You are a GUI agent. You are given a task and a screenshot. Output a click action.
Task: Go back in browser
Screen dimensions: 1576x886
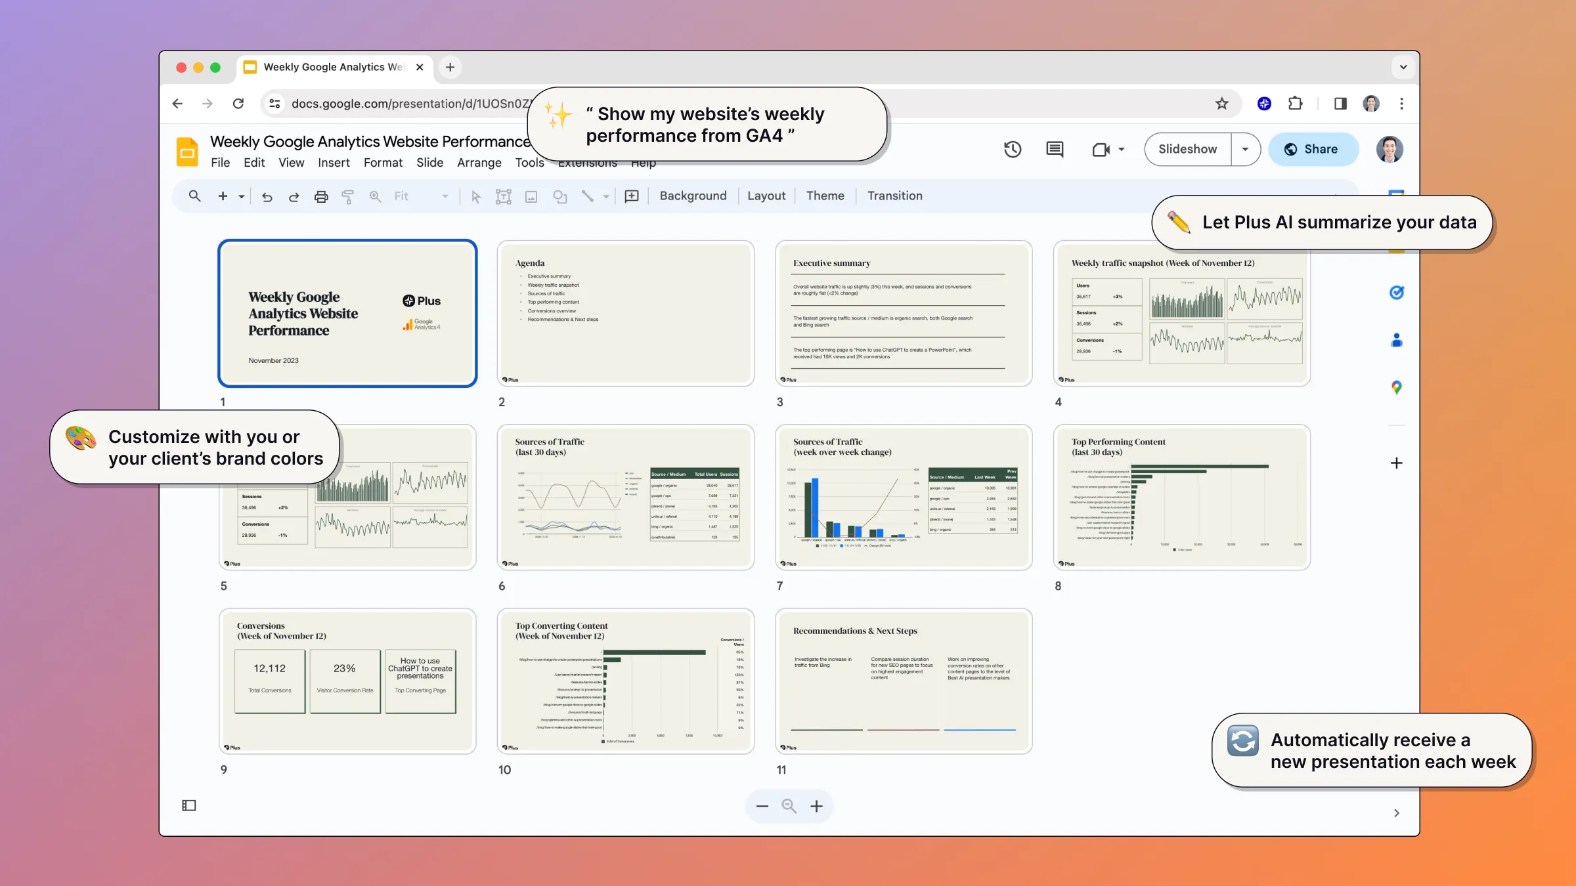point(177,104)
